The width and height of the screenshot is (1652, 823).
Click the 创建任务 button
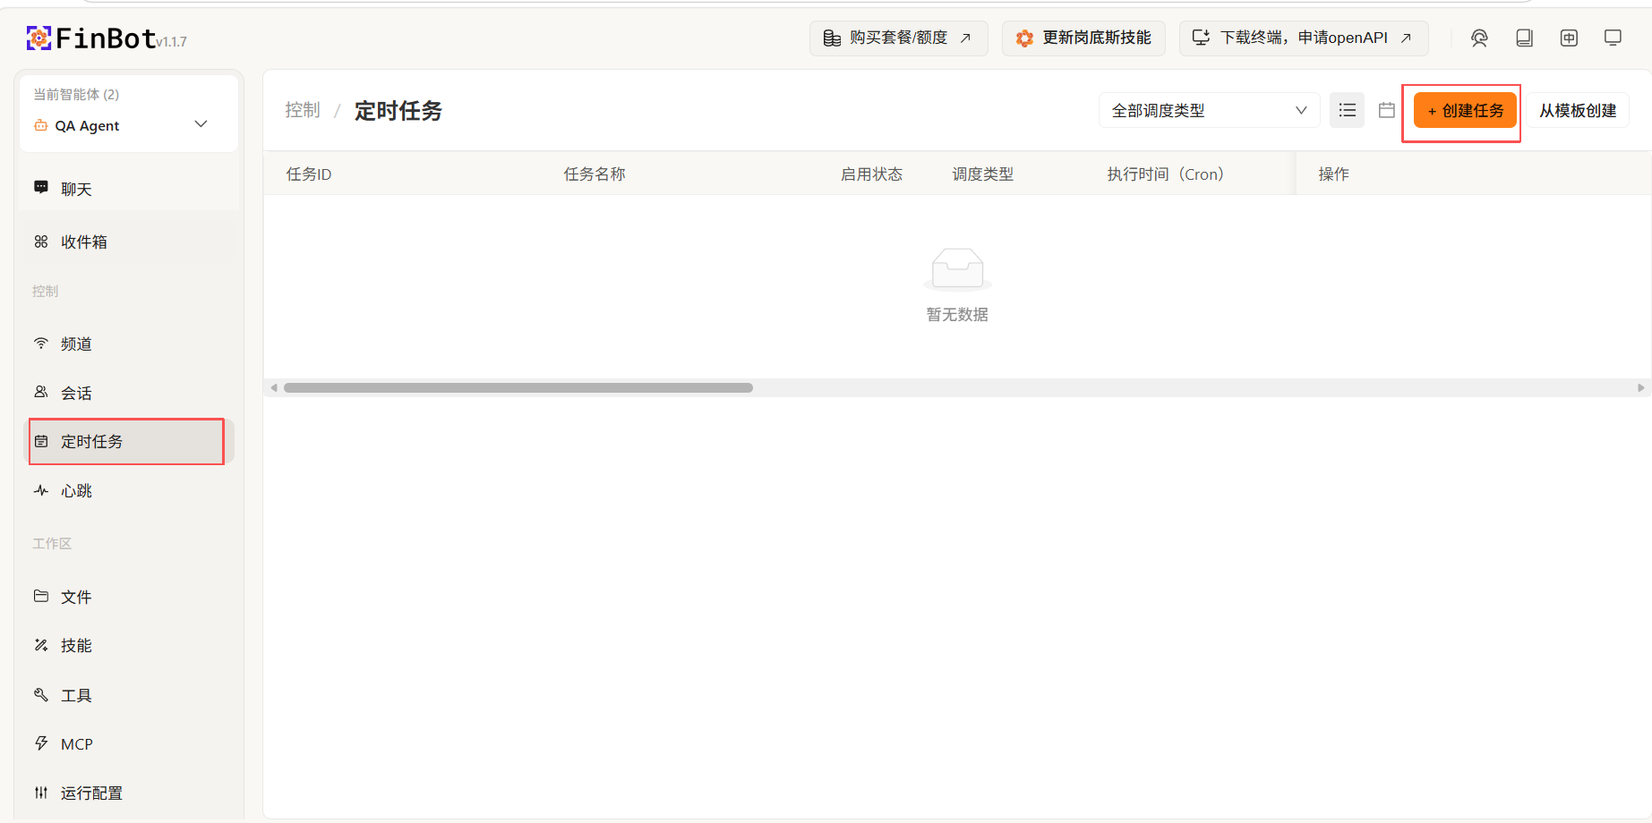(1465, 110)
